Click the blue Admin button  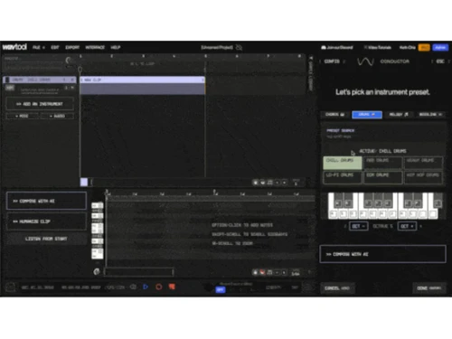pyautogui.click(x=440, y=47)
